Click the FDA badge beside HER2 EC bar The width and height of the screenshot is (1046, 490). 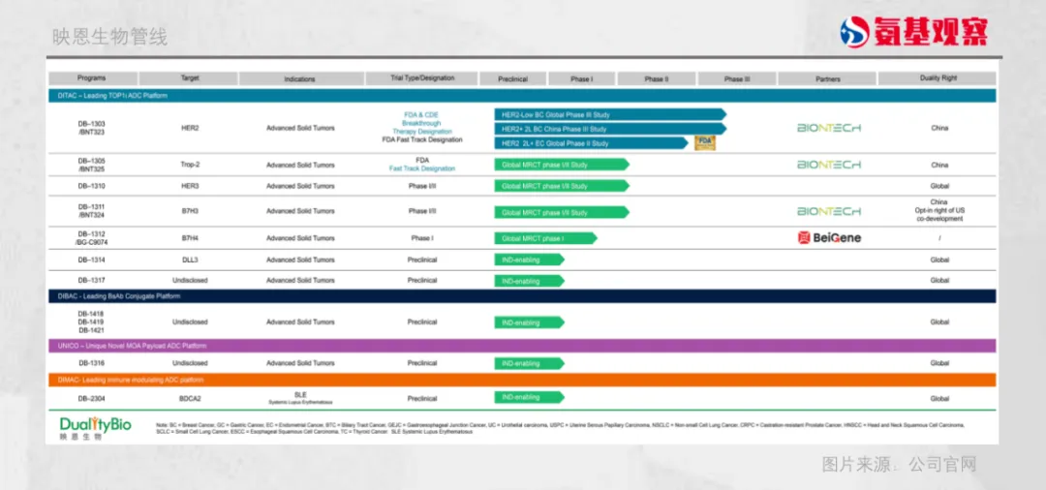coord(704,142)
